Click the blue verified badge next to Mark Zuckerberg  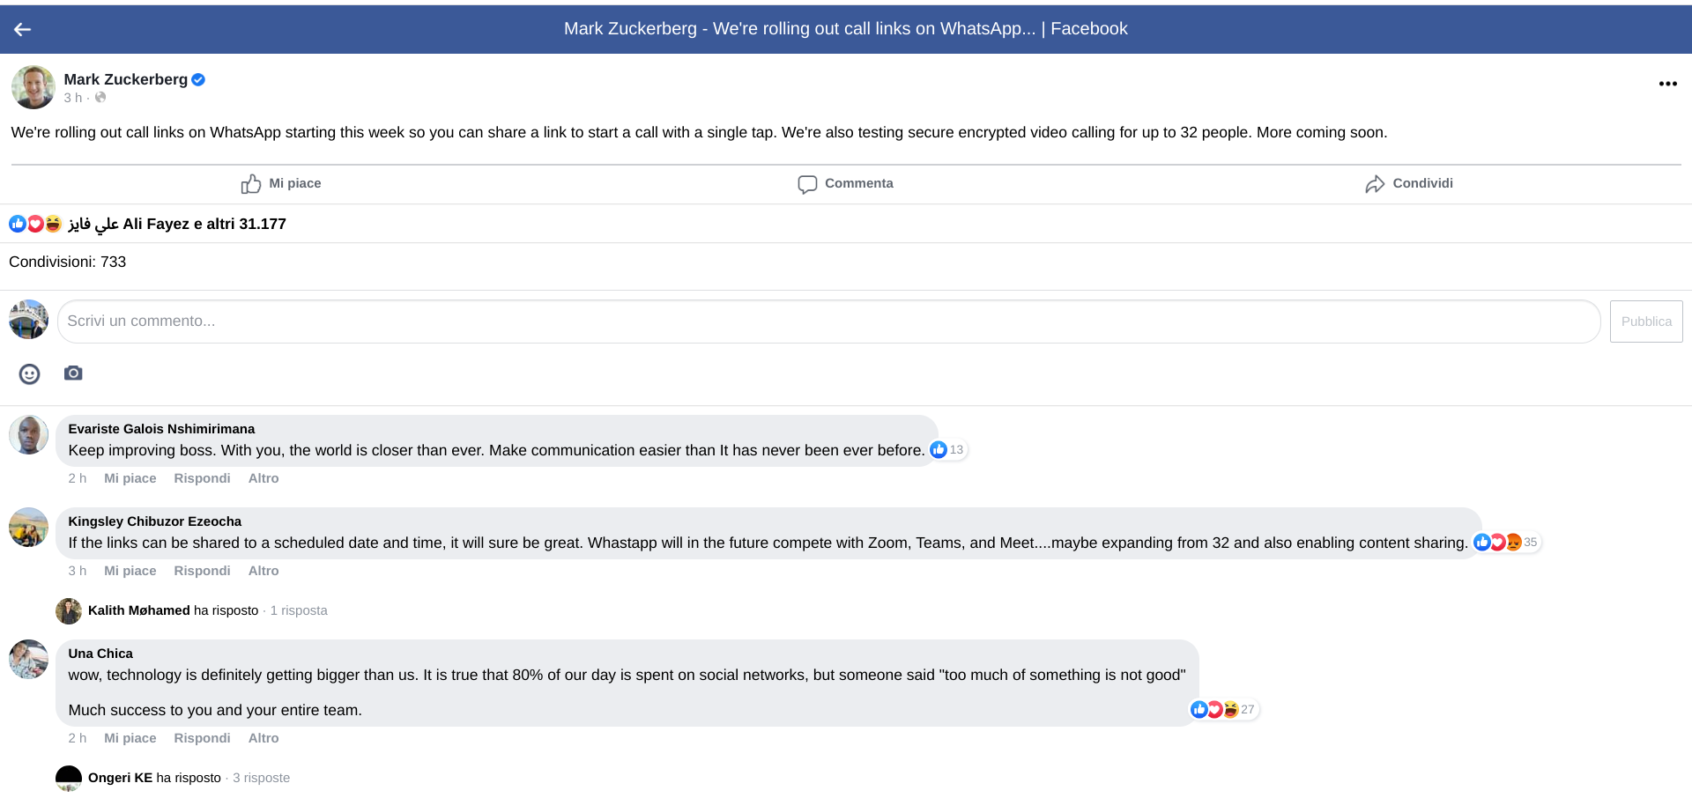coord(198,79)
